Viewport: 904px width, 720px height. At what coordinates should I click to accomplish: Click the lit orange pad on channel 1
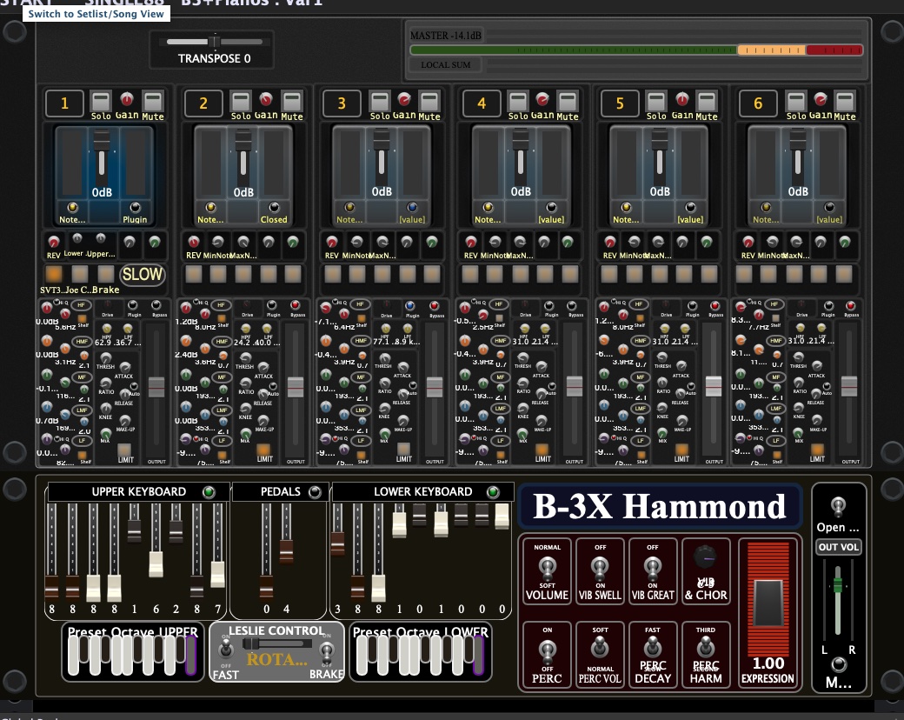click(54, 274)
